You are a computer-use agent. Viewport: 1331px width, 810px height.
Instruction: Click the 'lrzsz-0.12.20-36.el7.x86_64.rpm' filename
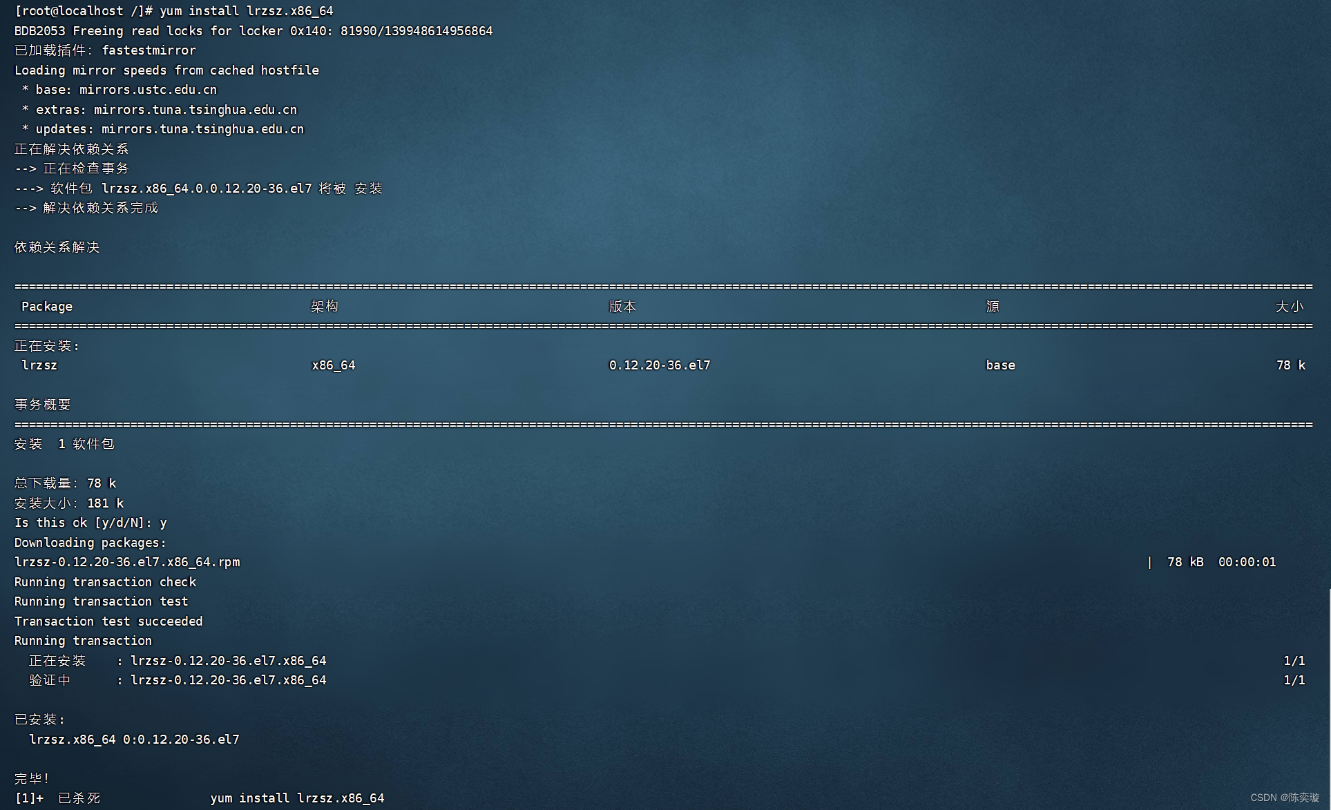coord(127,562)
